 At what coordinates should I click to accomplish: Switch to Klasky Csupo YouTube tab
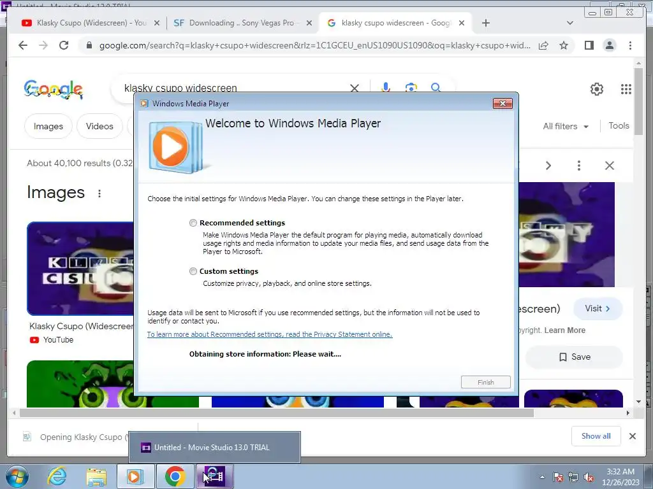(85, 23)
